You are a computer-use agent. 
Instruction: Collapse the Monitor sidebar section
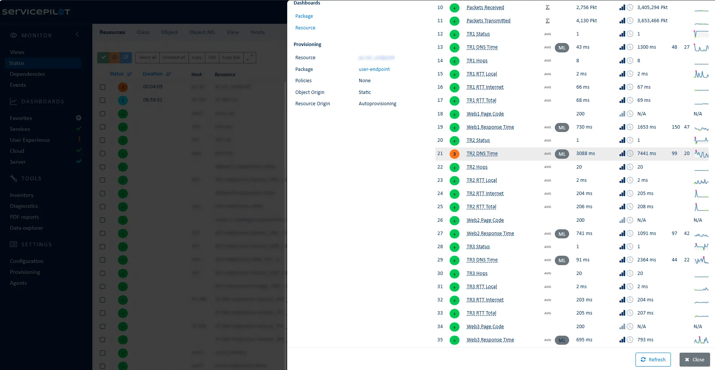point(77,34)
